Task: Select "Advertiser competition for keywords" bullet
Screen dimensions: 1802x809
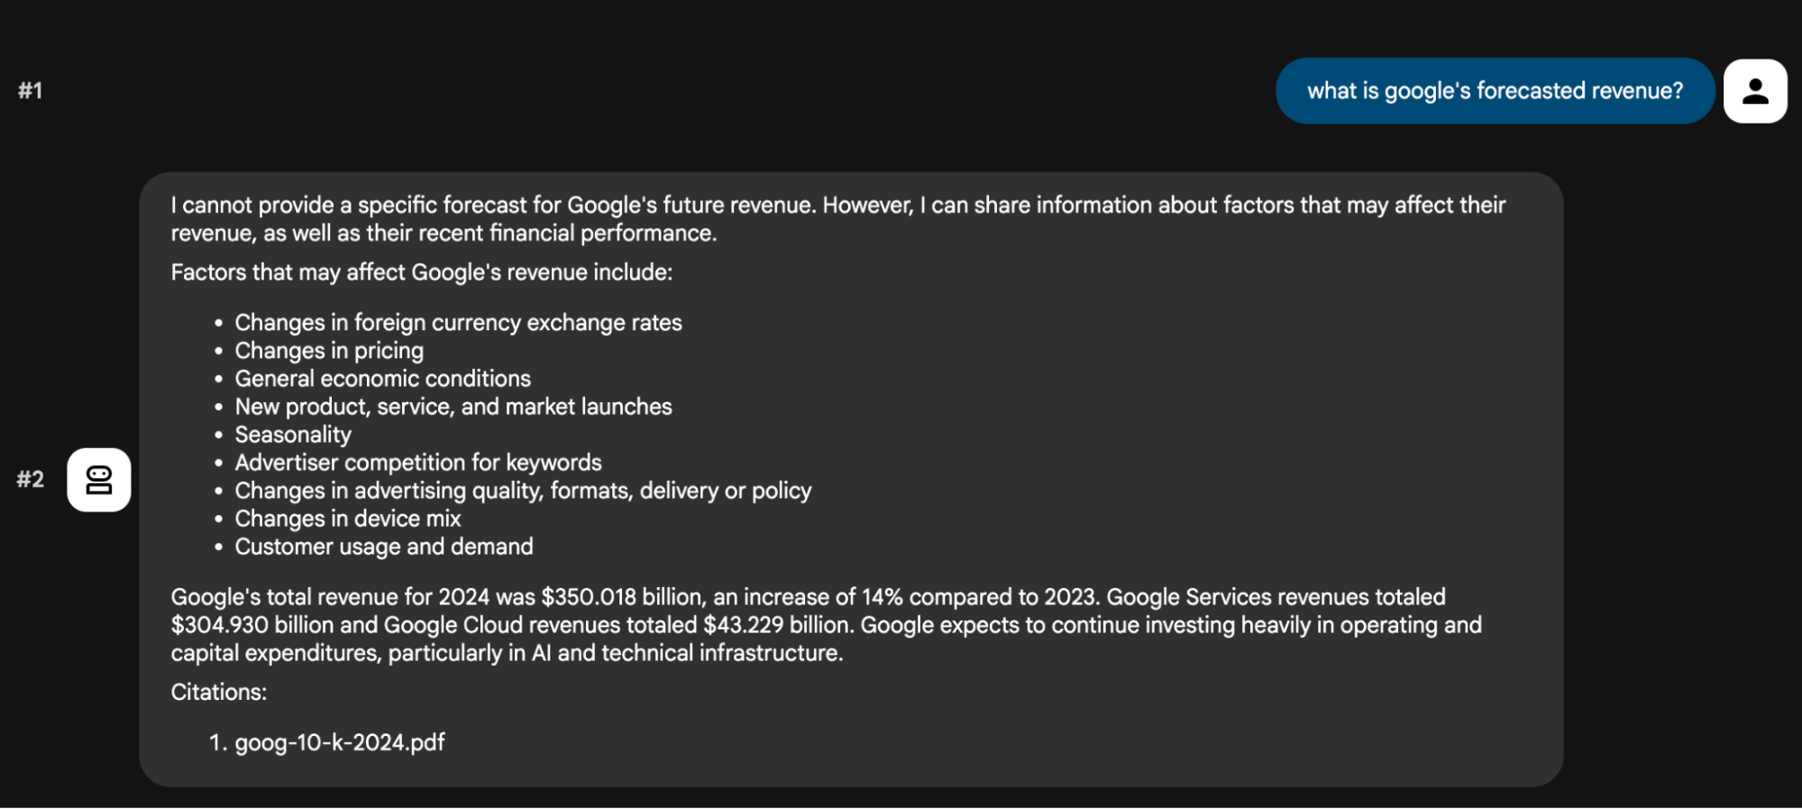Action: pos(418,463)
